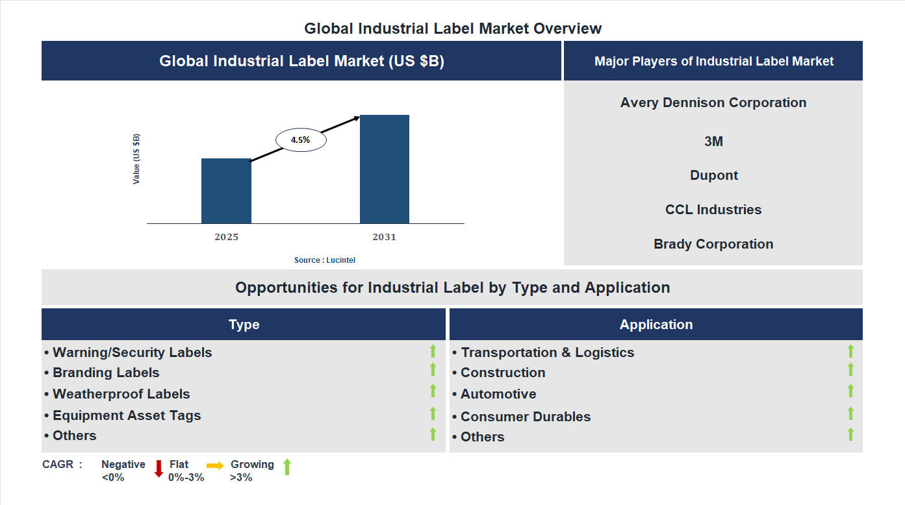
Task: Click the growth arrow beside Weatherproof Labels
Action: [433, 391]
